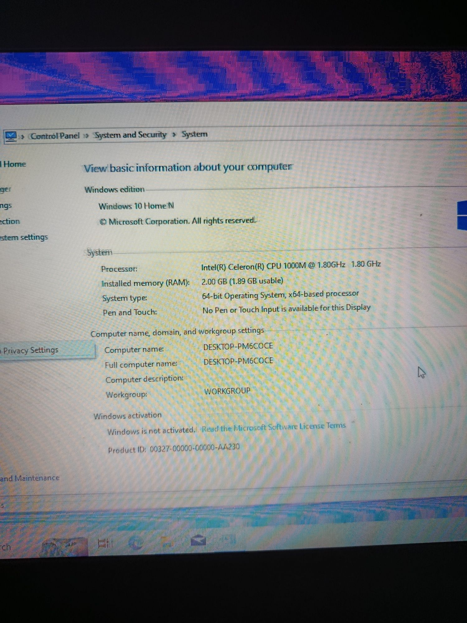Open Remote settings sidebar link

point(6,206)
